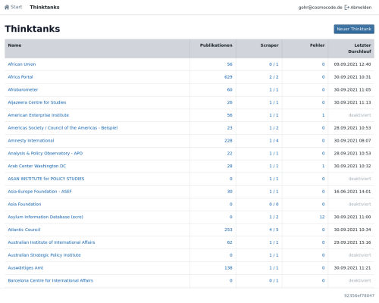The width and height of the screenshot is (379, 303).
Task: Open Barcelona Centre for International Affairs
Action: pyautogui.click(x=51, y=280)
